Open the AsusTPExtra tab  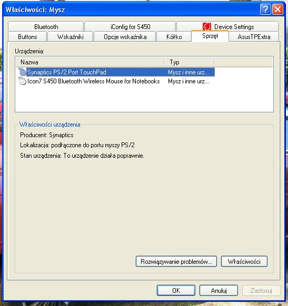(x=254, y=37)
